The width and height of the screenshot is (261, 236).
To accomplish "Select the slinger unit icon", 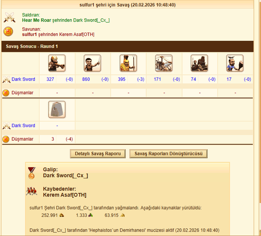I will tap(57, 63).
